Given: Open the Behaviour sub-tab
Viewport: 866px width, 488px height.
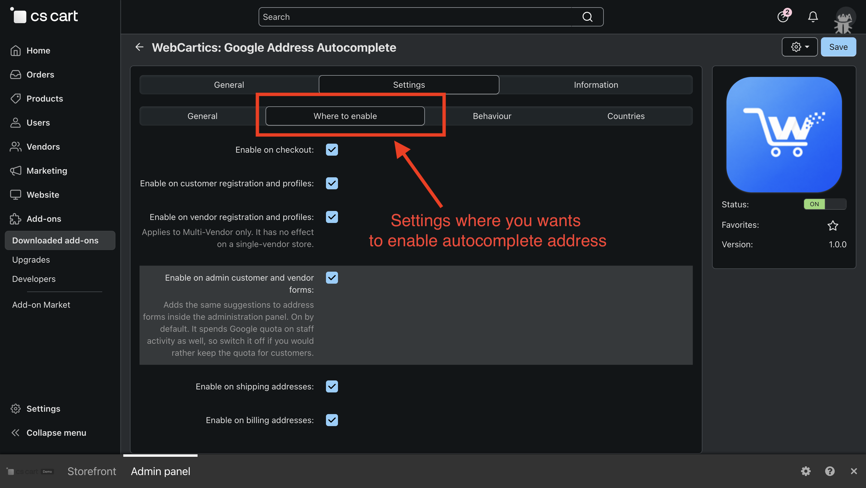Looking at the screenshot, I should click(x=492, y=116).
